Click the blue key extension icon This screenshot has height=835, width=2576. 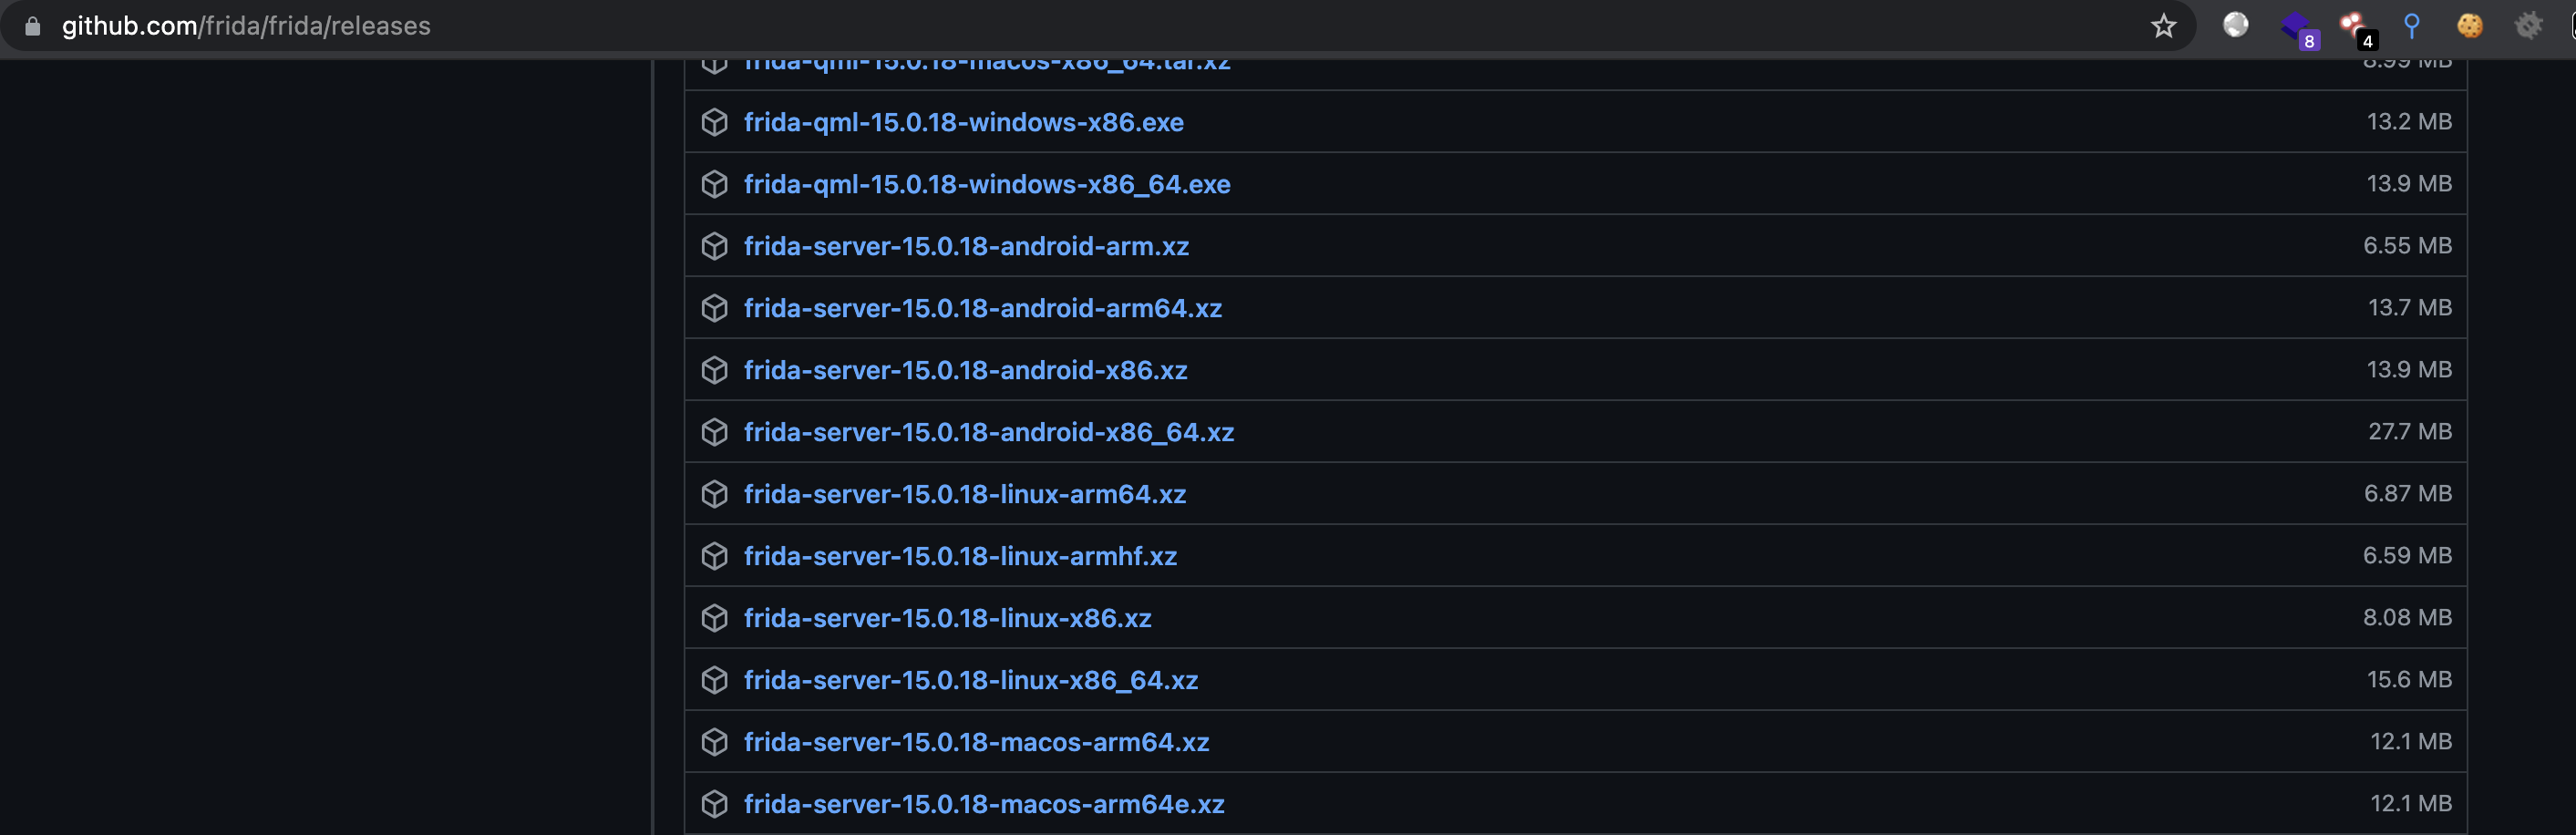click(x=2411, y=26)
